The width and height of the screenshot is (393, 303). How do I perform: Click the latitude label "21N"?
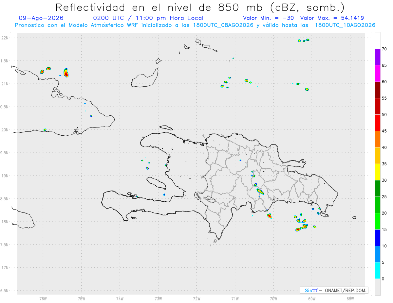[x=6, y=84]
